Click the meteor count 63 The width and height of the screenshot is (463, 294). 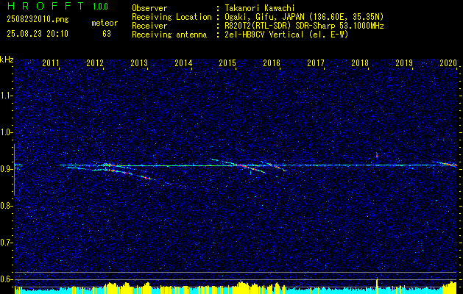point(107,34)
